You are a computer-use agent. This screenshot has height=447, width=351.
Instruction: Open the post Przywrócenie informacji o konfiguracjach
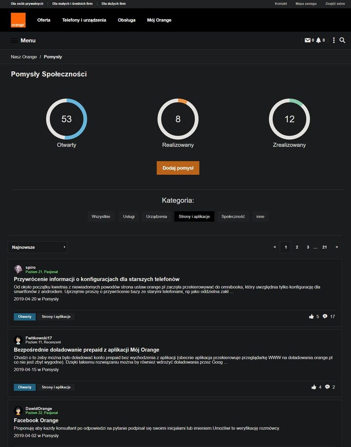(x=97, y=279)
